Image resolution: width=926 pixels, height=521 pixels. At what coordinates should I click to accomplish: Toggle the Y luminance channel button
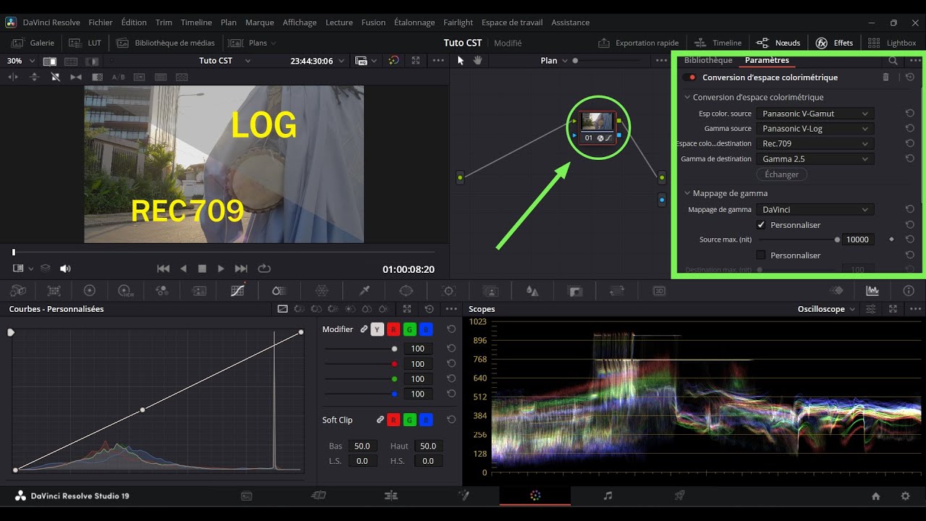tap(377, 330)
